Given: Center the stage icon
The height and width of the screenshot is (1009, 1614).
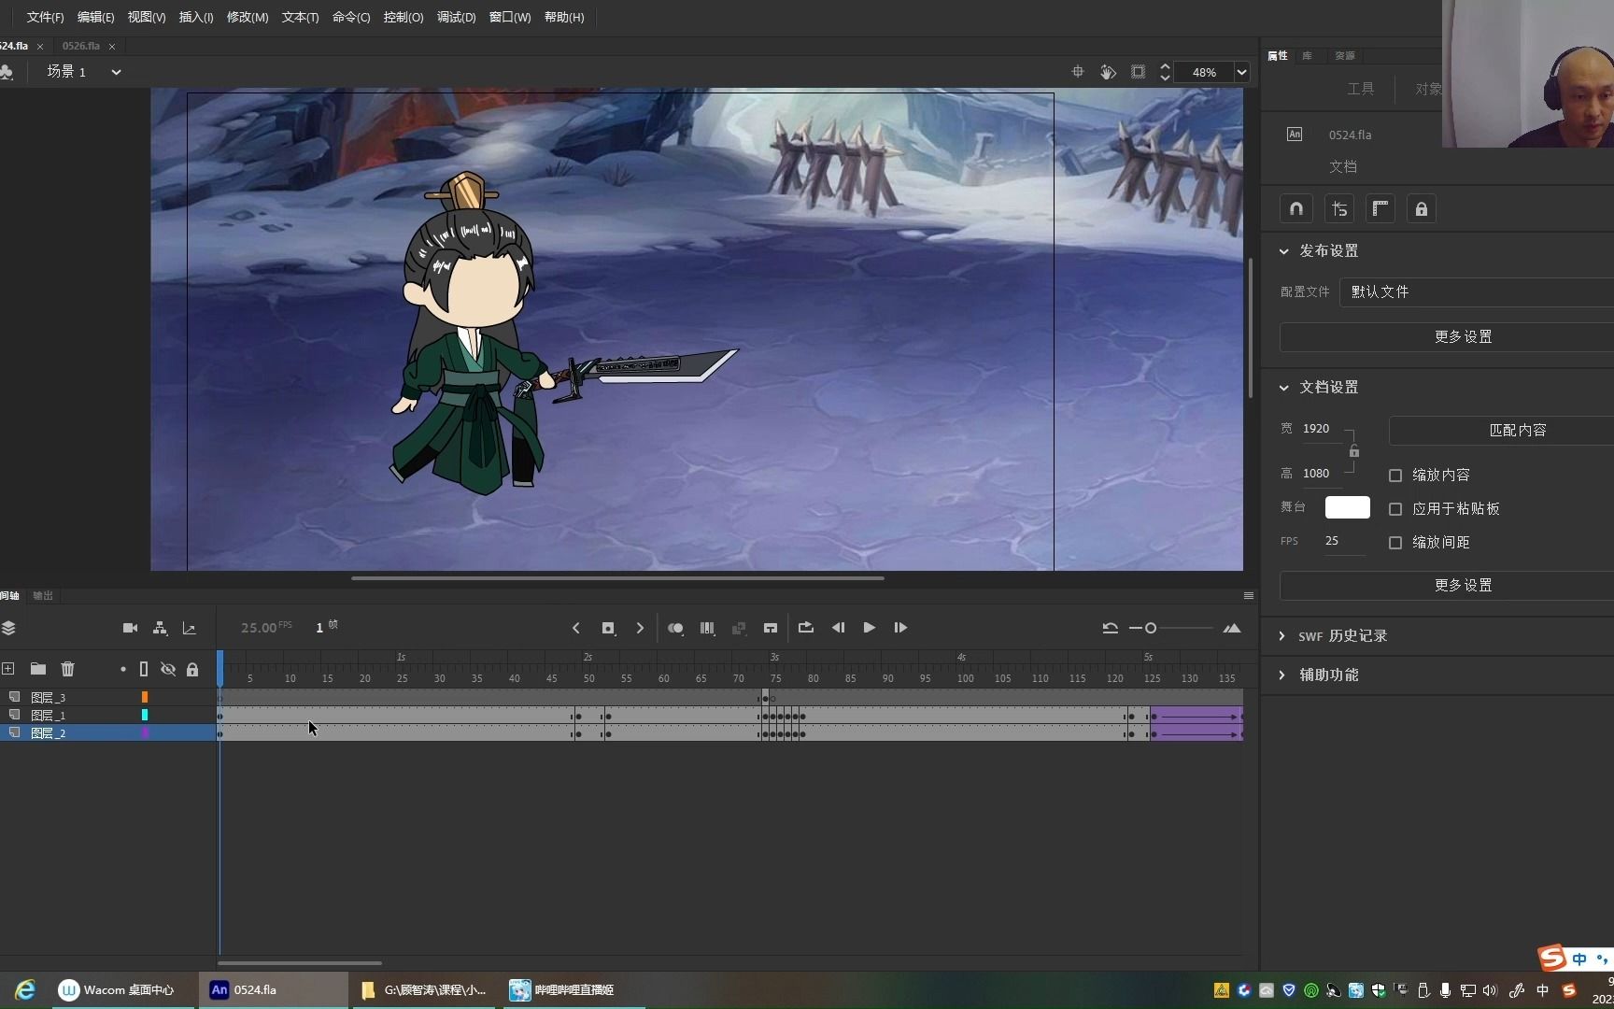Looking at the screenshot, I should [1078, 72].
